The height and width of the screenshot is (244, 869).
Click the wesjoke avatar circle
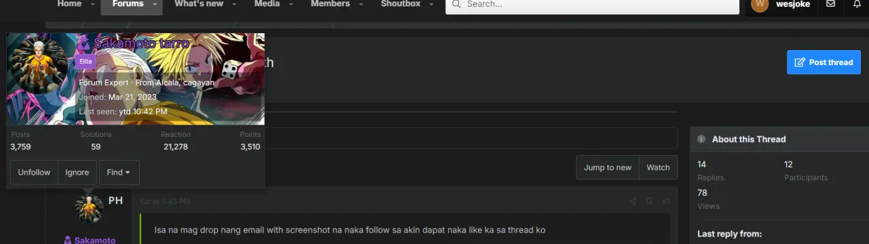(760, 4)
